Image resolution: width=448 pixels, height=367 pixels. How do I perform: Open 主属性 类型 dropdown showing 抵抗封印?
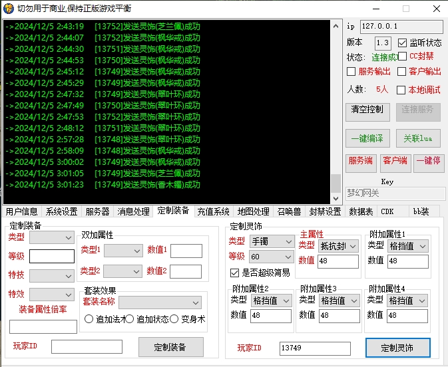click(338, 246)
